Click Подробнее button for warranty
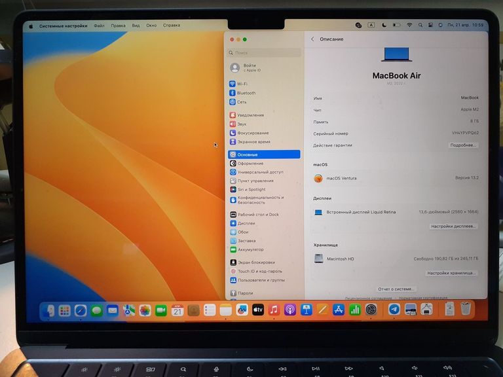Image resolution: width=503 pixels, height=377 pixels. [462, 145]
